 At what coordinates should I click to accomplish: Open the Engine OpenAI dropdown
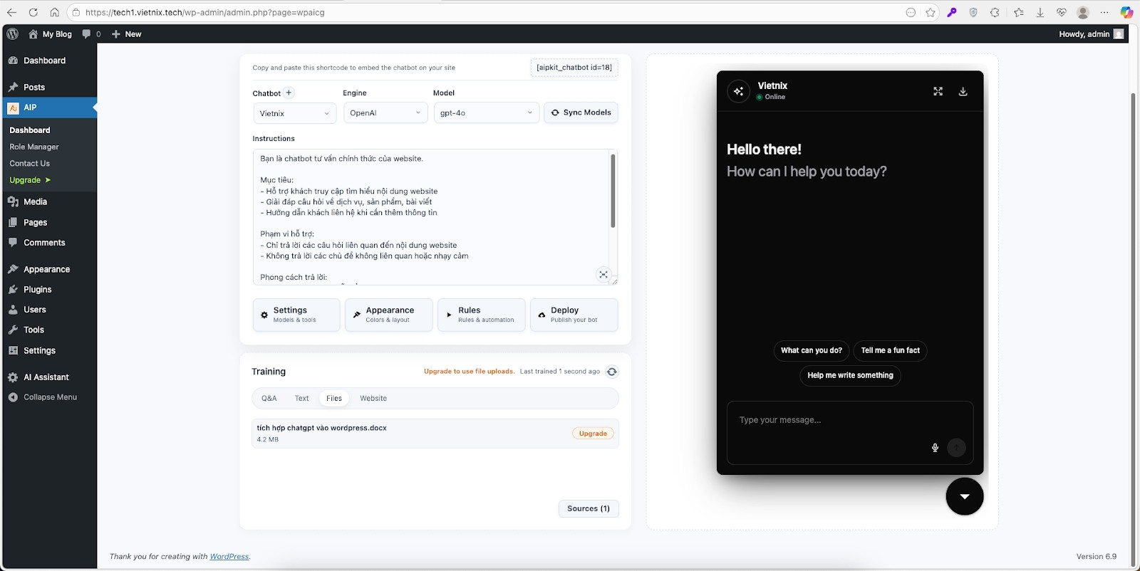pyautogui.click(x=385, y=113)
